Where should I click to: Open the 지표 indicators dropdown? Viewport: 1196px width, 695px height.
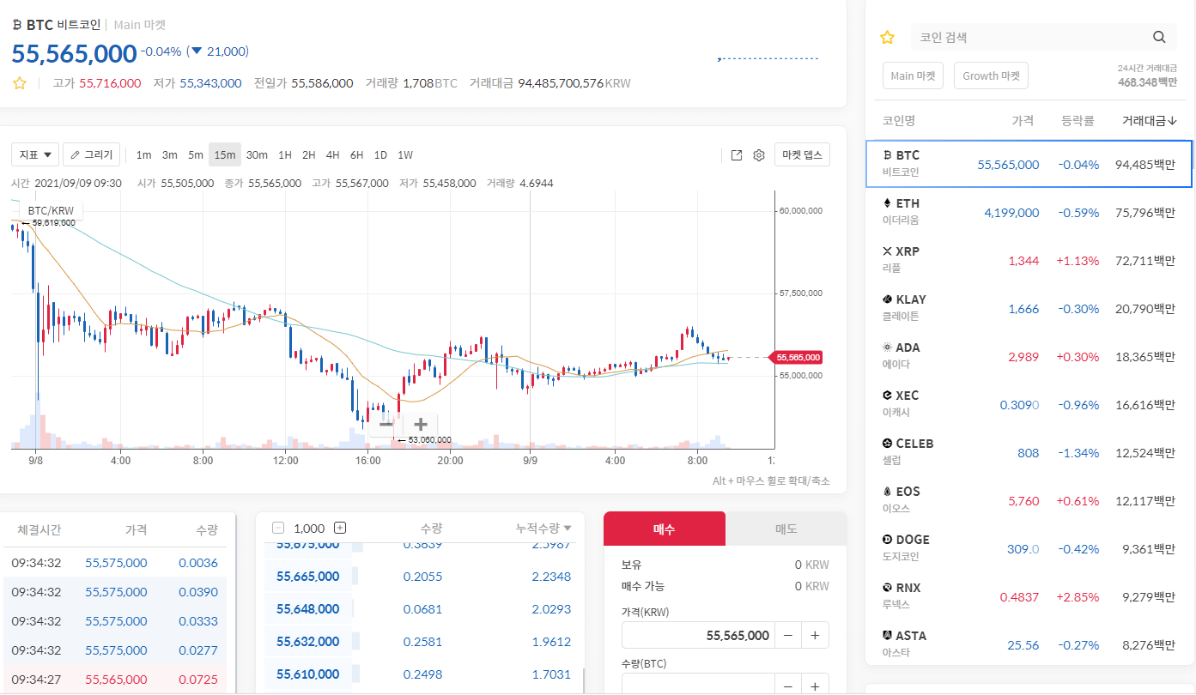(x=35, y=155)
